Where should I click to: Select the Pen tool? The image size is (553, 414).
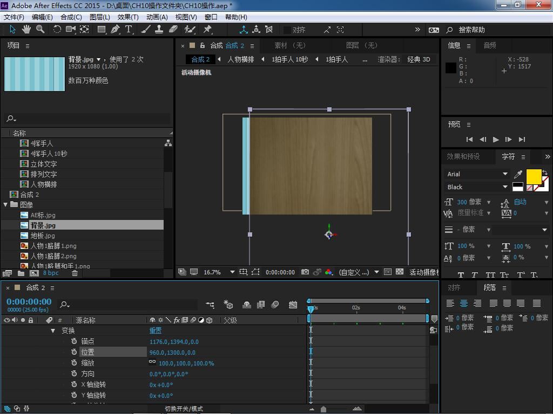pyautogui.click(x=115, y=29)
